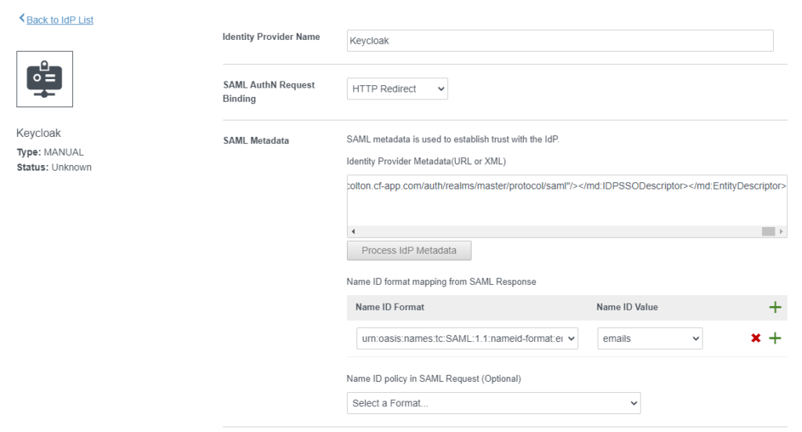Click the Identity Provider Metadata(URL or XML) label
The image size is (802, 432).
click(426, 161)
